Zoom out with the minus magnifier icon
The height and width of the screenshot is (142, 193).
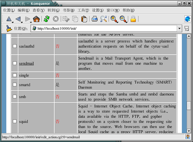coord(123,19)
